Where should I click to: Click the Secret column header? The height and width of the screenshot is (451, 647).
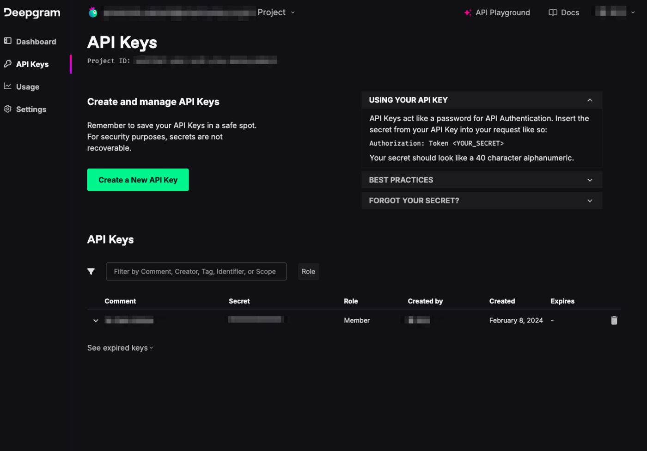[239, 301]
